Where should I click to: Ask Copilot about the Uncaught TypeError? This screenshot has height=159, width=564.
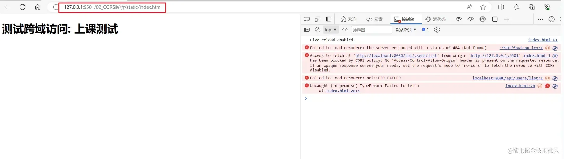[555, 86]
